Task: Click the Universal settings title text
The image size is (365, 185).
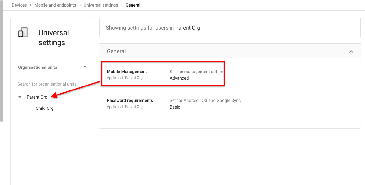Action: coord(54,37)
